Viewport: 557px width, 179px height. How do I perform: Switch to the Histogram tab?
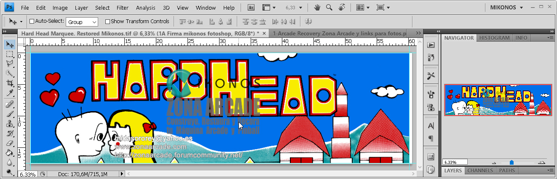click(x=495, y=37)
